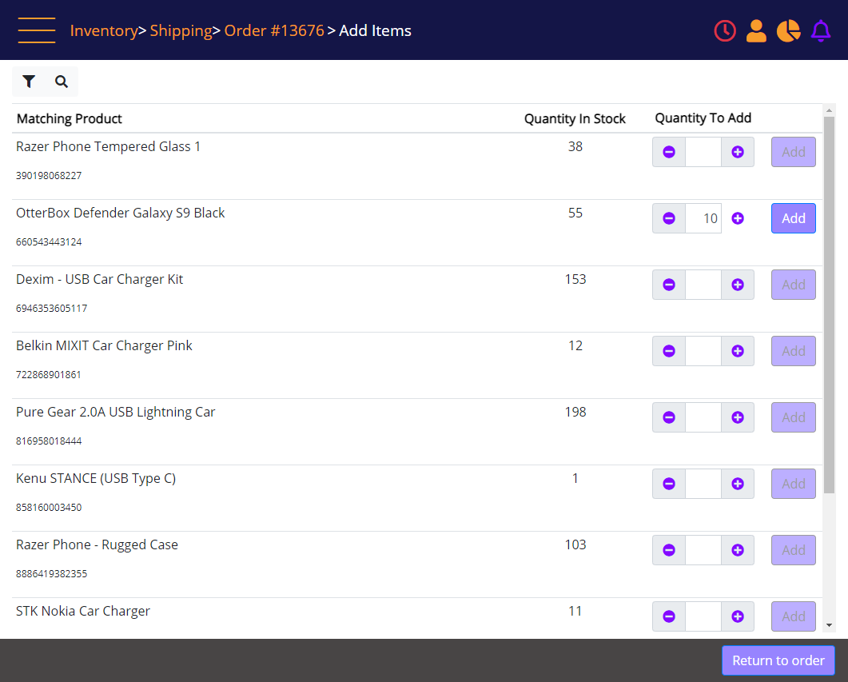Image resolution: width=848 pixels, height=682 pixels.
Task: Click the Quantity In Stock column header
Action: click(x=575, y=118)
